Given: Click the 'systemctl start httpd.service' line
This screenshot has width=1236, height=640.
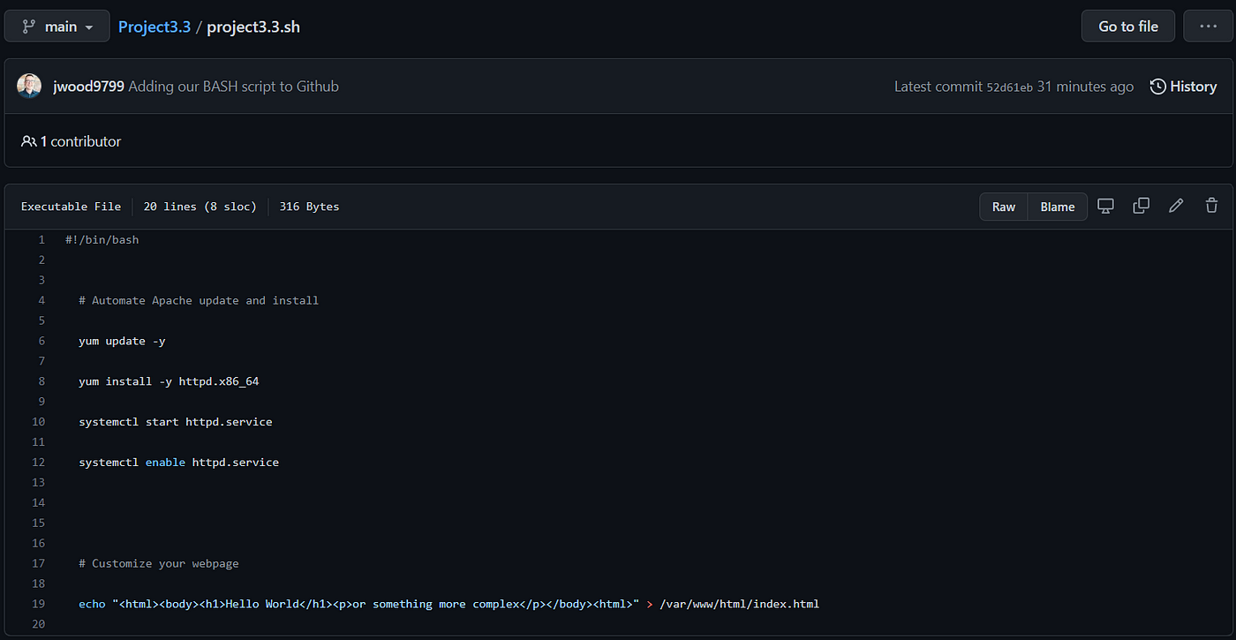Looking at the screenshot, I should 176,422.
